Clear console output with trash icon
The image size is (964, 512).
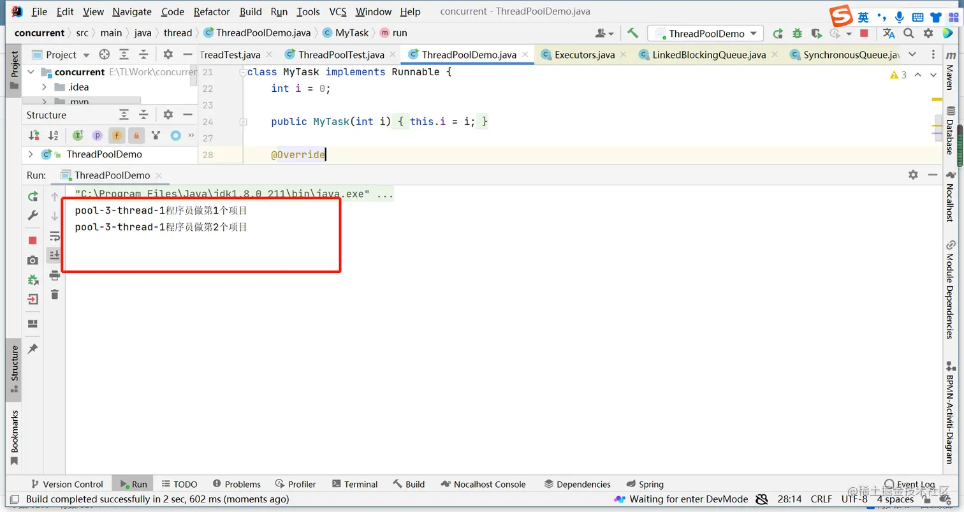coord(55,294)
